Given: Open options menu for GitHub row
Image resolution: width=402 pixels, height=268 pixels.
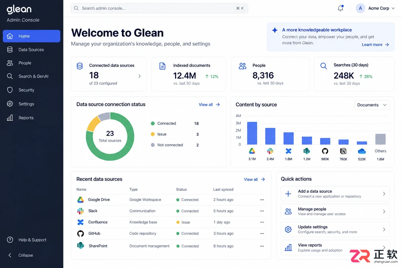Looking at the screenshot, I should pyautogui.click(x=262, y=233).
